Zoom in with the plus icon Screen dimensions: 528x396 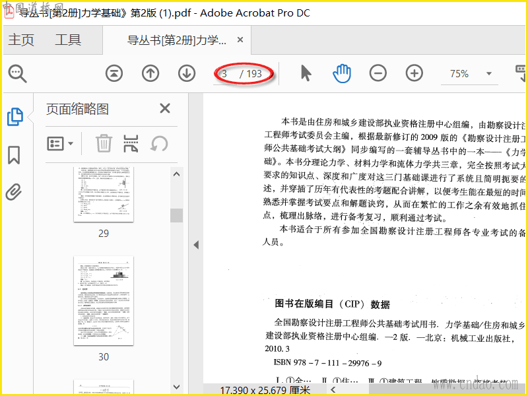point(414,73)
